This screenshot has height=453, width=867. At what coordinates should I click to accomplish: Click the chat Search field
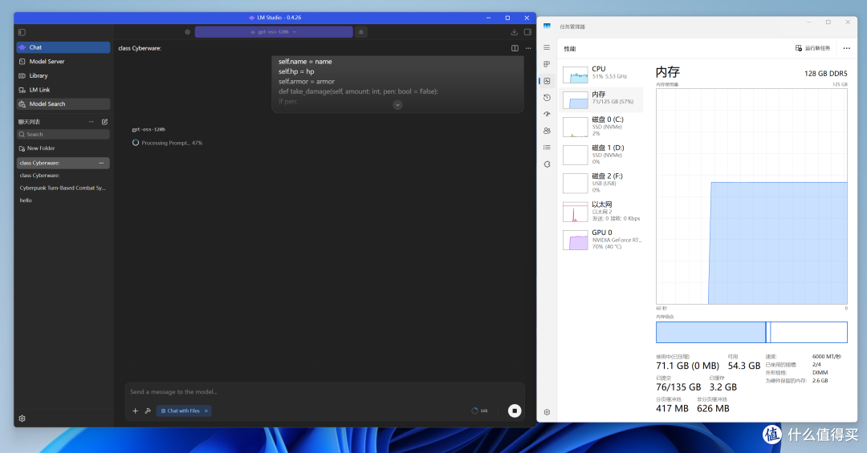click(63, 134)
